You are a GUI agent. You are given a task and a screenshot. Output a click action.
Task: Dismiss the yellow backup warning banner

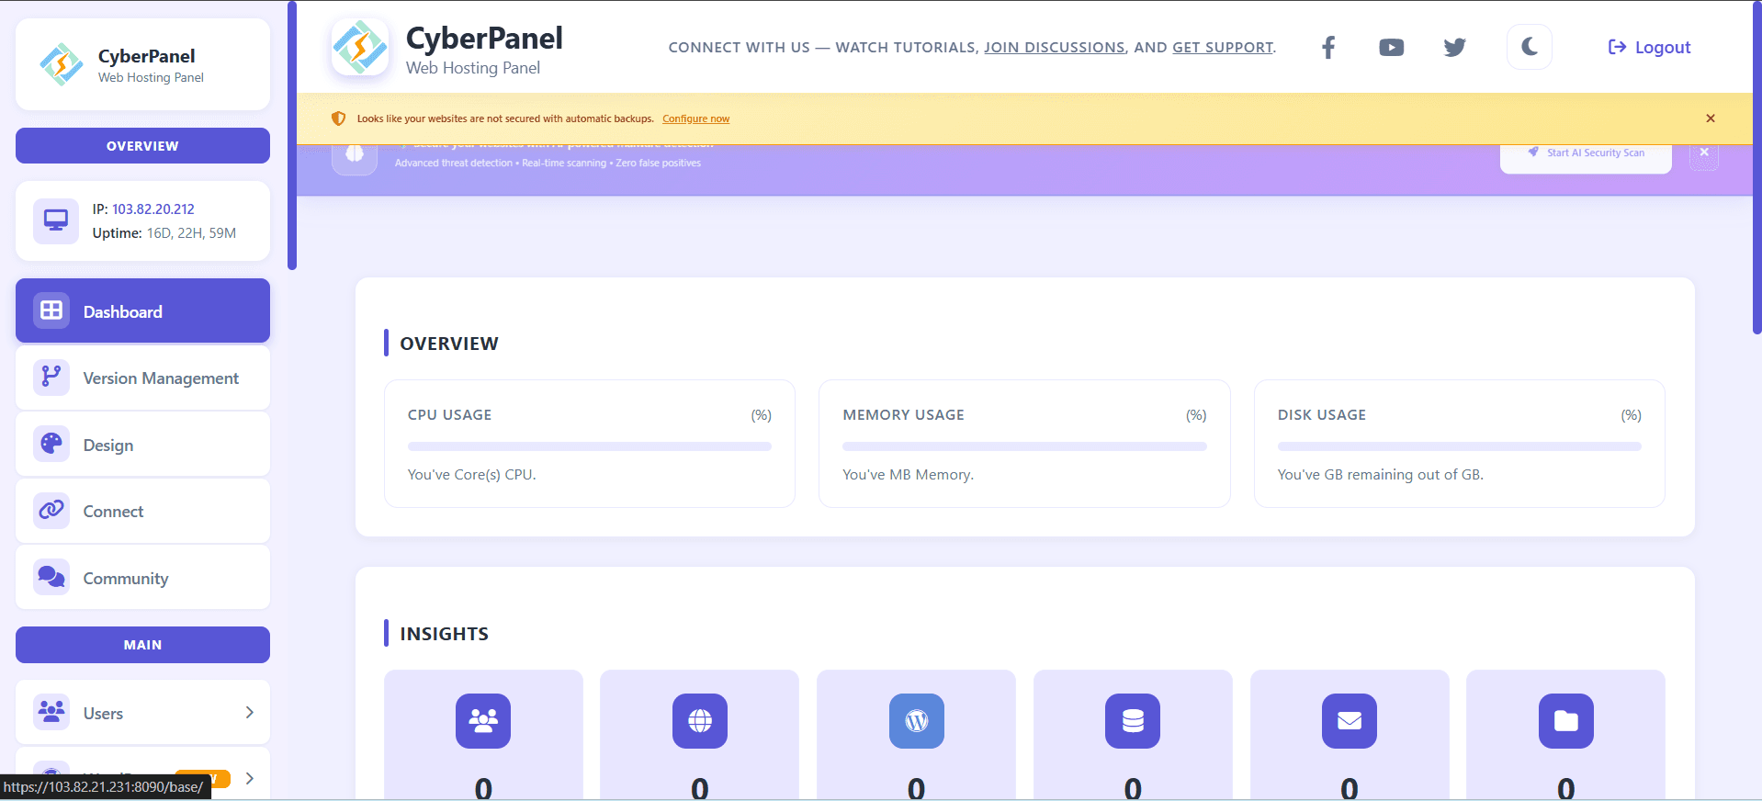click(1711, 118)
